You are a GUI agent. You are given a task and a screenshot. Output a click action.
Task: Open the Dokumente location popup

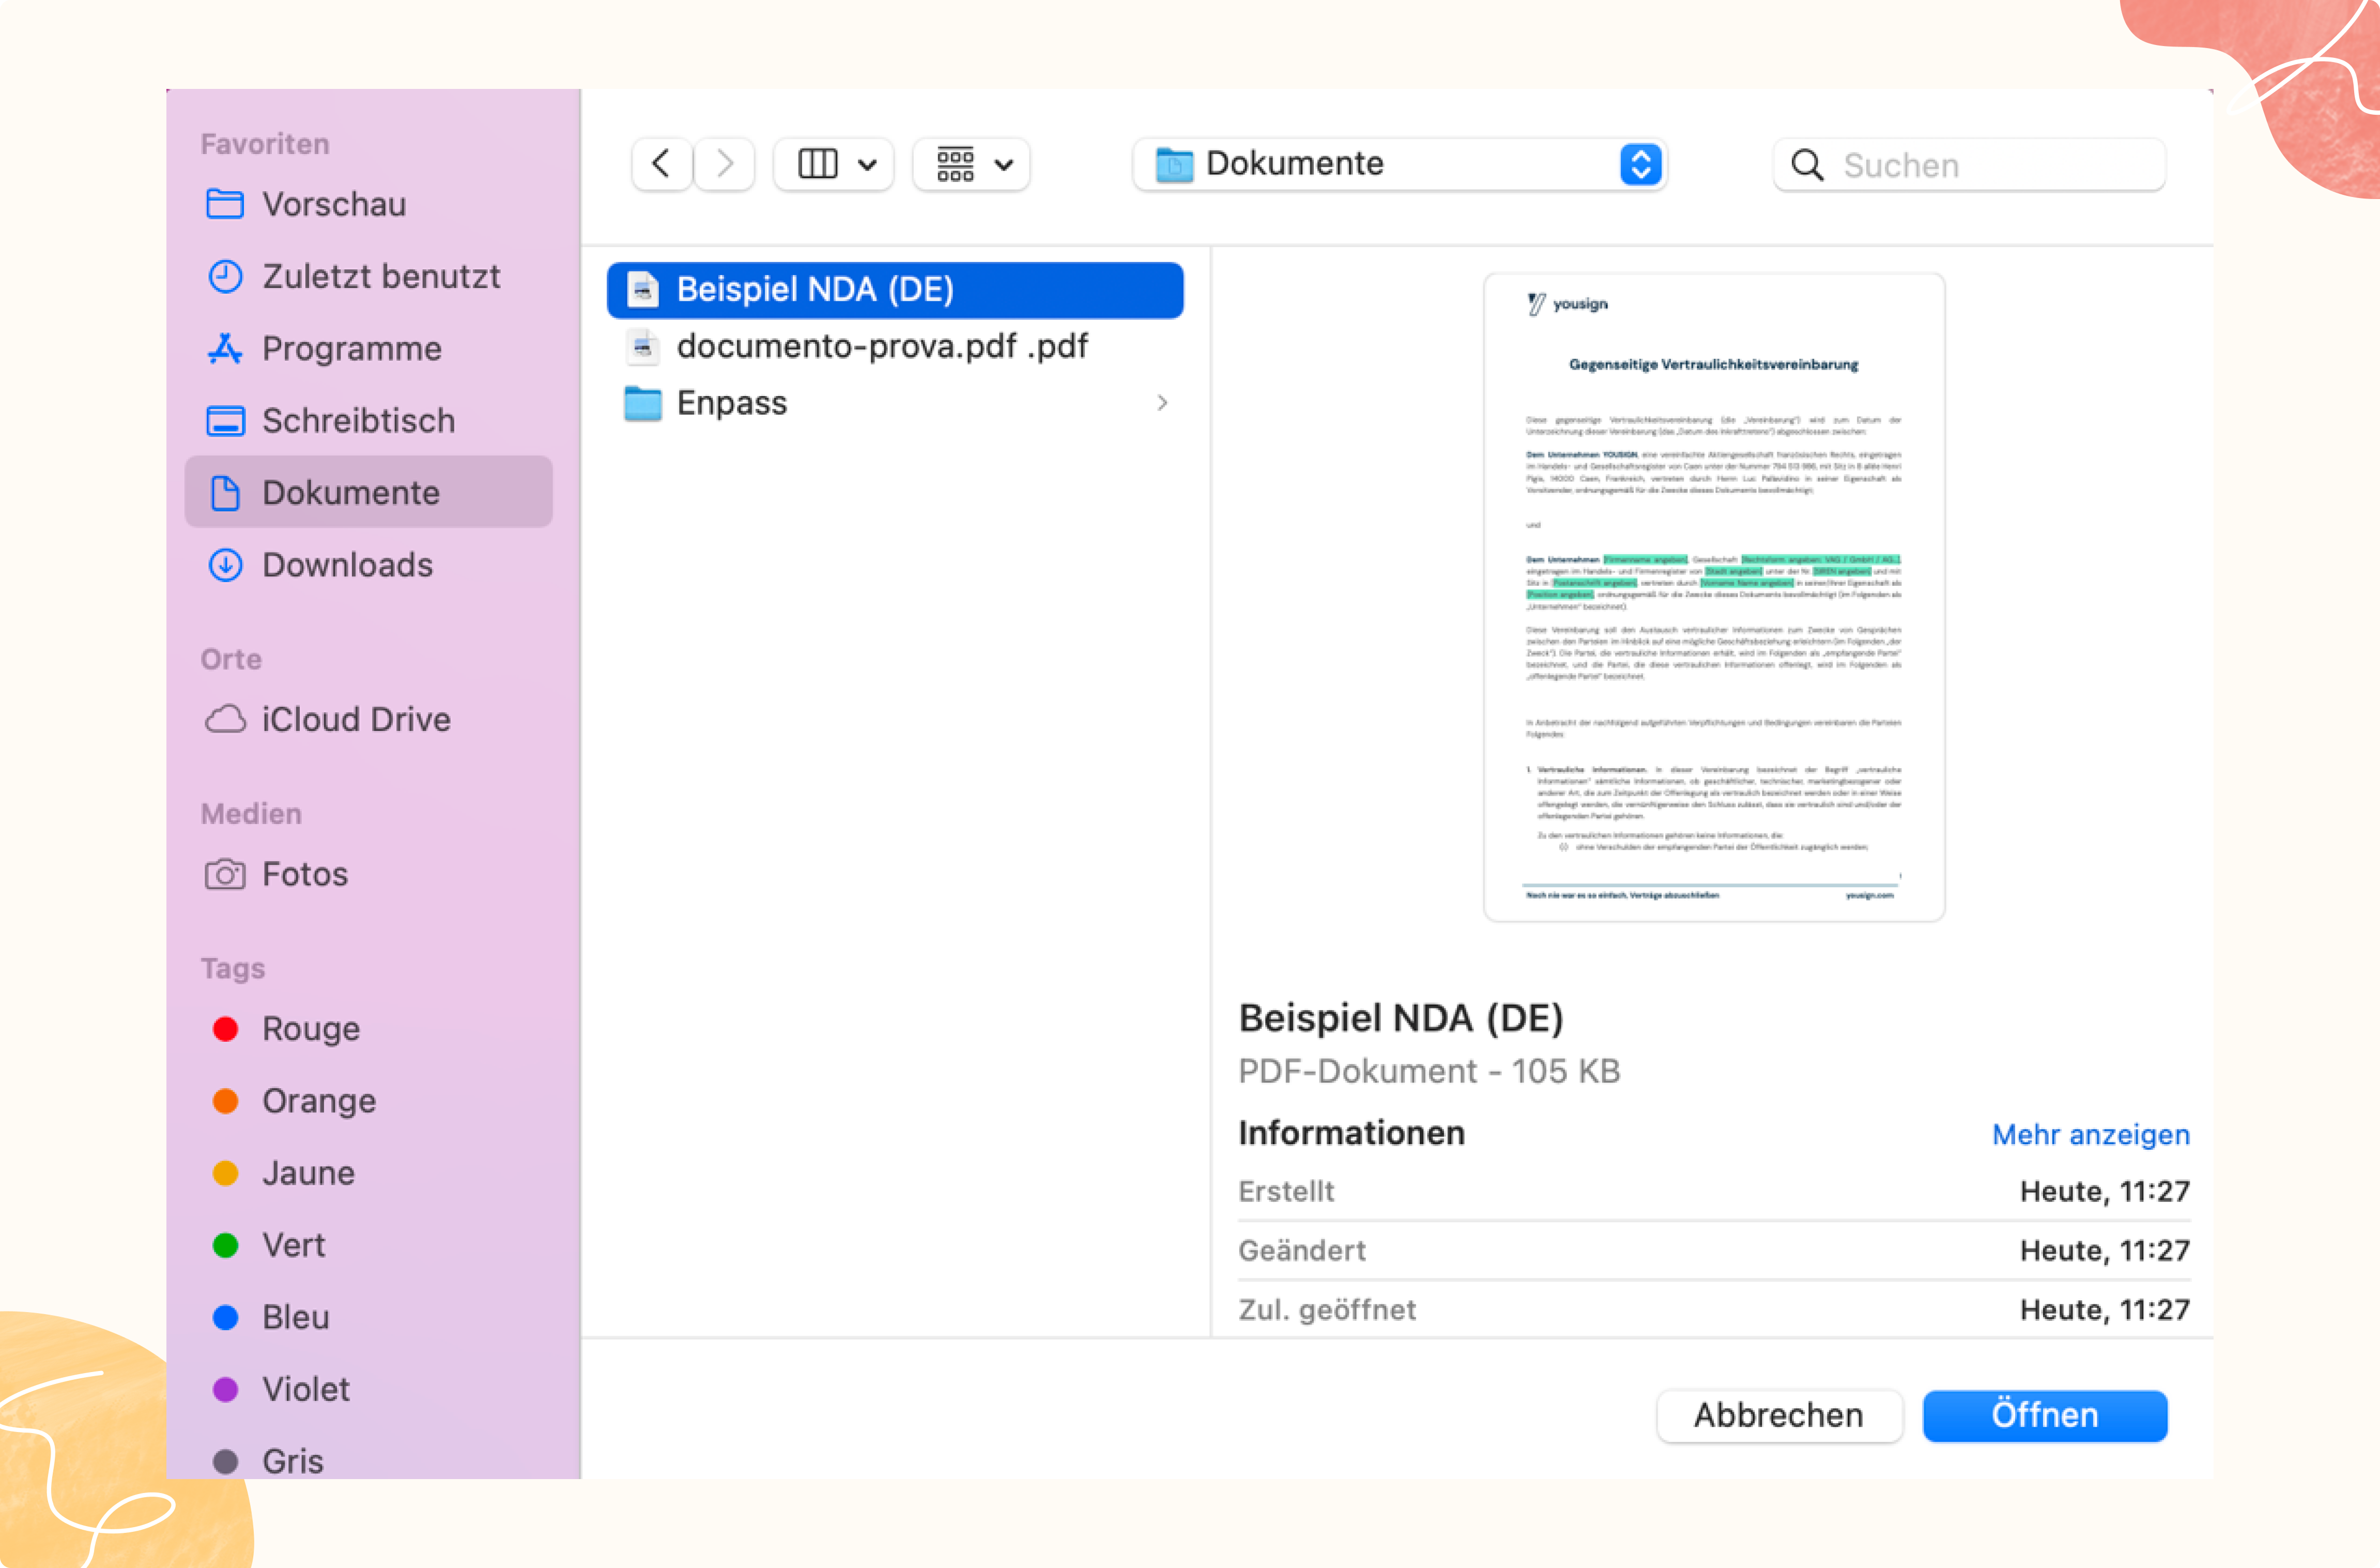click(x=1400, y=164)
